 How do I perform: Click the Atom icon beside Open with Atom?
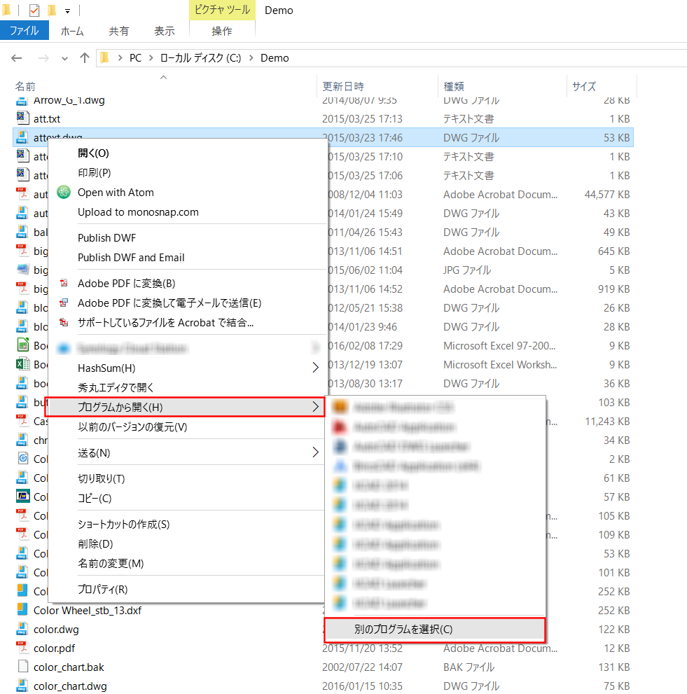click(64, 193)
